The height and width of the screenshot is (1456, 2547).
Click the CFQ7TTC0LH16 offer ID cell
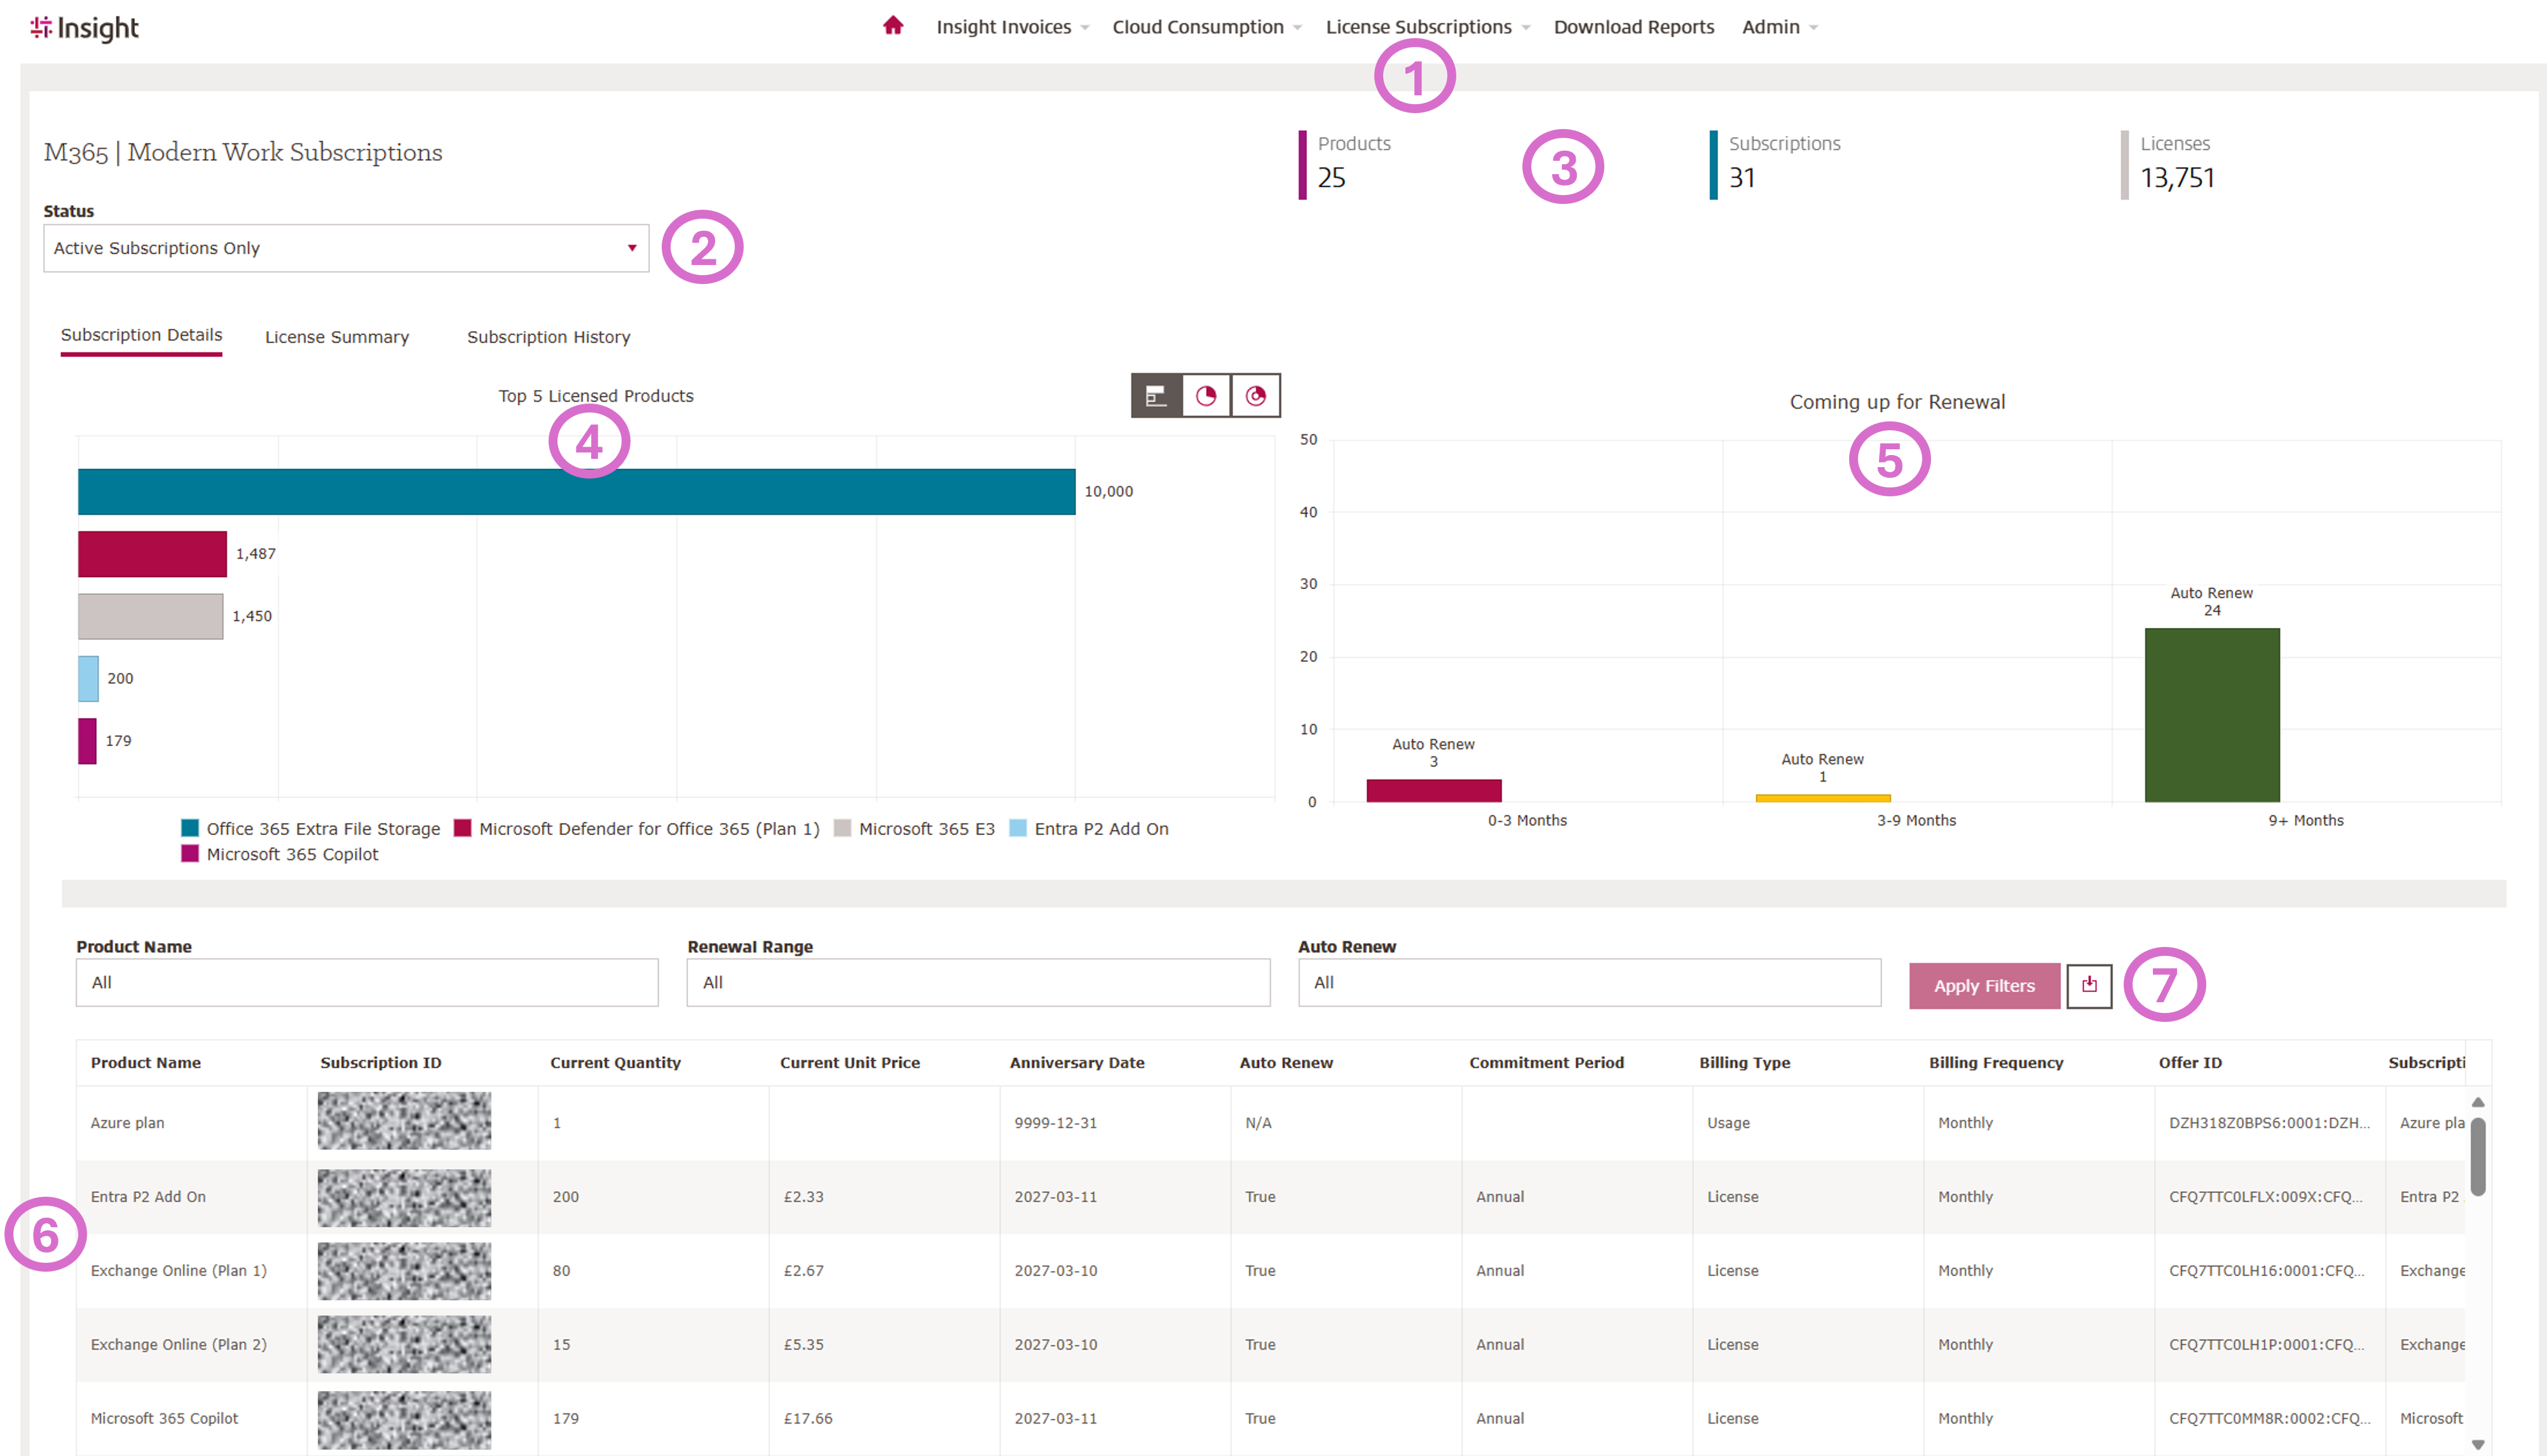coord(2270,1271)
